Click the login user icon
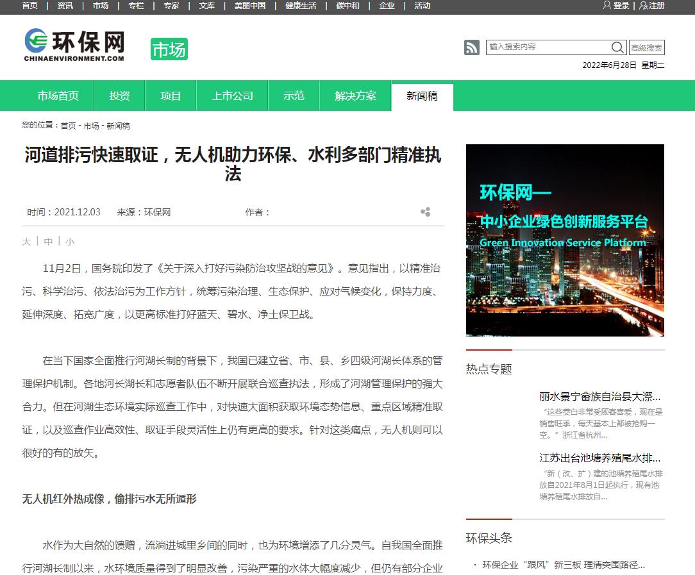This screenshot has height=575, width=695. 607,5
